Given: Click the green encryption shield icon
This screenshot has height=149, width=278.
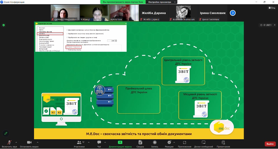Looking at the screenshot, I should pos(3,25).
